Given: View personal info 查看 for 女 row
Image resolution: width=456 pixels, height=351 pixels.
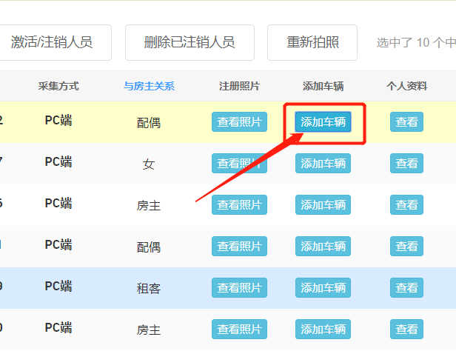Looking at the screenshot, I should 406,163.
